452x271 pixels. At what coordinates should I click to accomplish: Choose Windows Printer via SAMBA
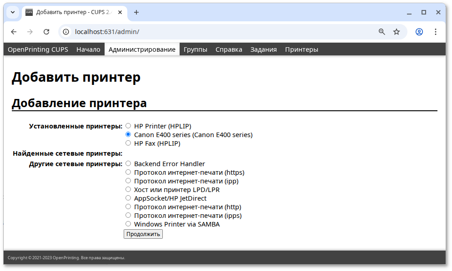coord(128,223)
